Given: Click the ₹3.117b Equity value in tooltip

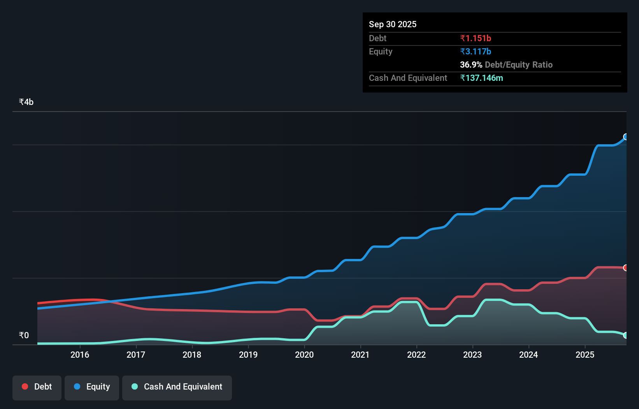Looking at the screenshot, I should coord(476,51).
